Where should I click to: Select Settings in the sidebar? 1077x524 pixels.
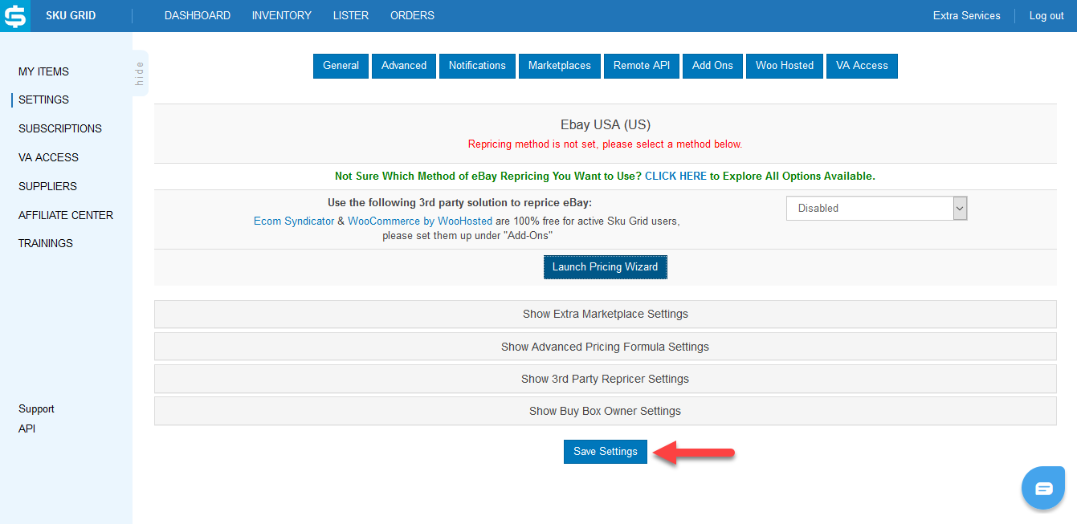pos(43,100)
